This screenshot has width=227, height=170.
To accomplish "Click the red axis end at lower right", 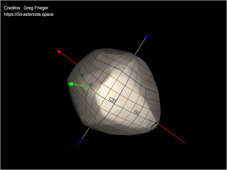I will [184, 142].
